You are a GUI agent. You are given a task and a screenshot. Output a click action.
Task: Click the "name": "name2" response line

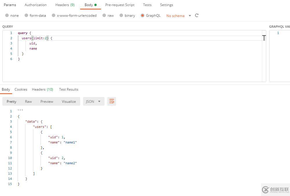[x=62, y=163]
